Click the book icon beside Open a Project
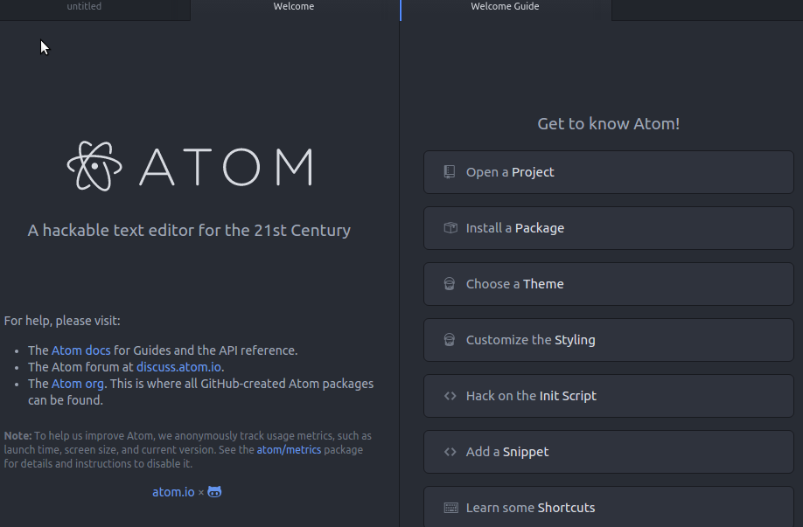This screenshot has width=803, height=527. (449, 172)
